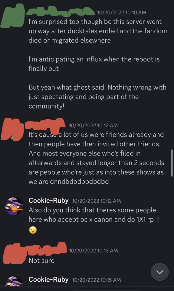Click the chat scrollbar thumb
Image resolution: width=174 pixels, height=291 pixels.
172,162
